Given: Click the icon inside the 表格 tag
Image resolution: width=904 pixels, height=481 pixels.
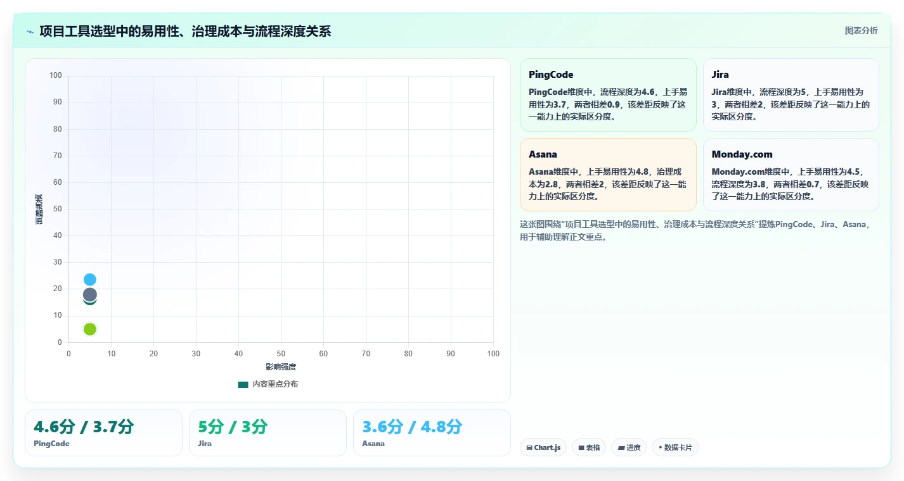Looking at the screenshot, I should pyautogui.click(x=581, y=447).
